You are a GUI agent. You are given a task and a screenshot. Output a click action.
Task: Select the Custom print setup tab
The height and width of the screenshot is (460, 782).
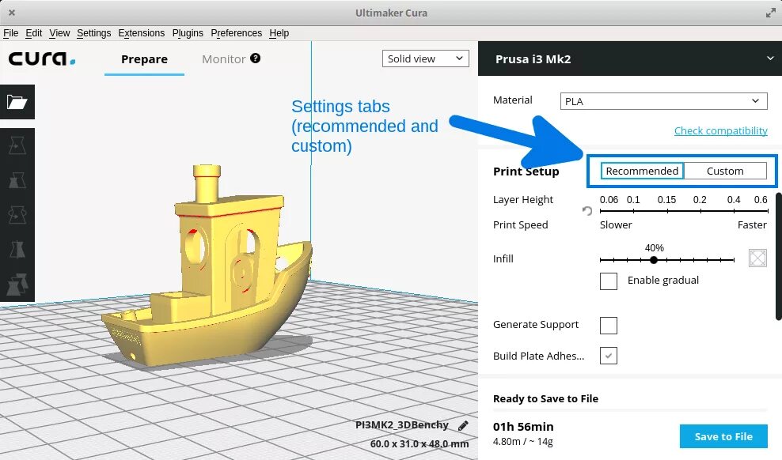[x=725, y=171]
